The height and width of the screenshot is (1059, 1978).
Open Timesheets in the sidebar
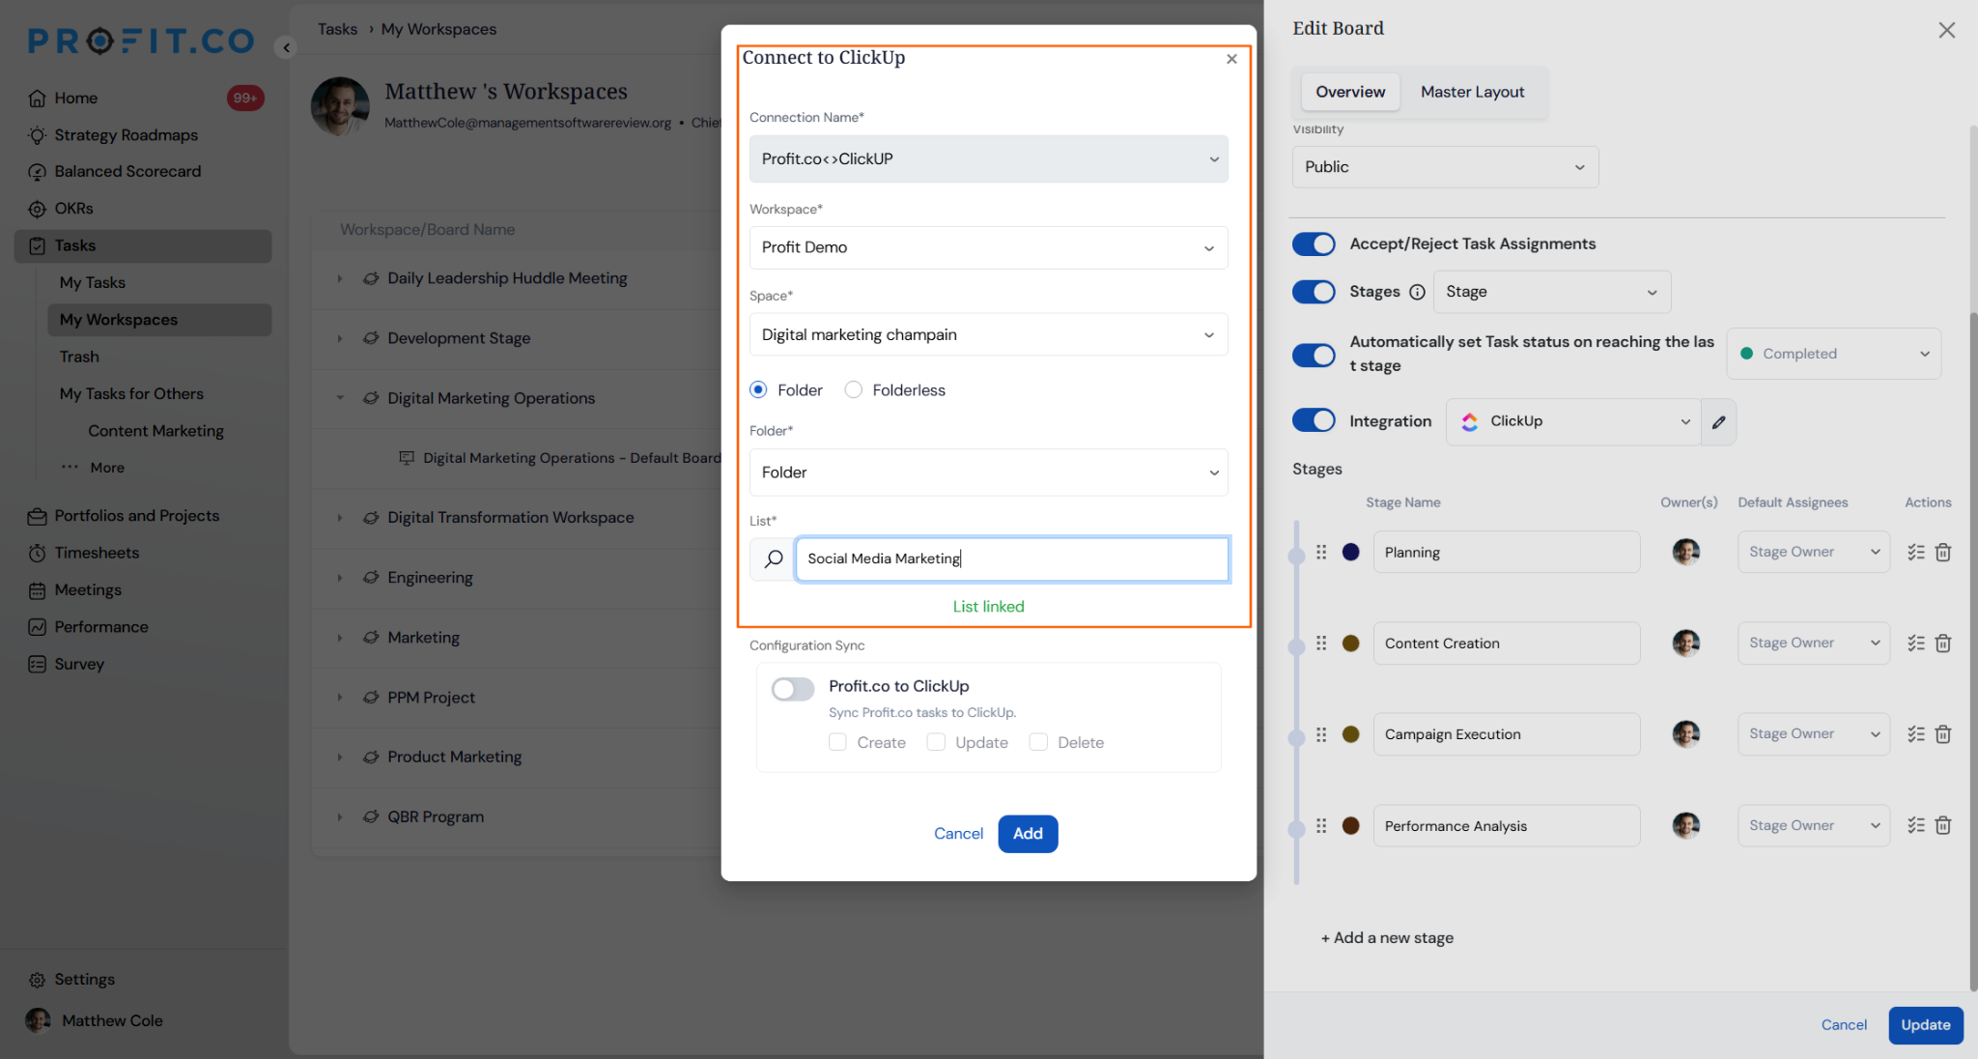(97, 553)
